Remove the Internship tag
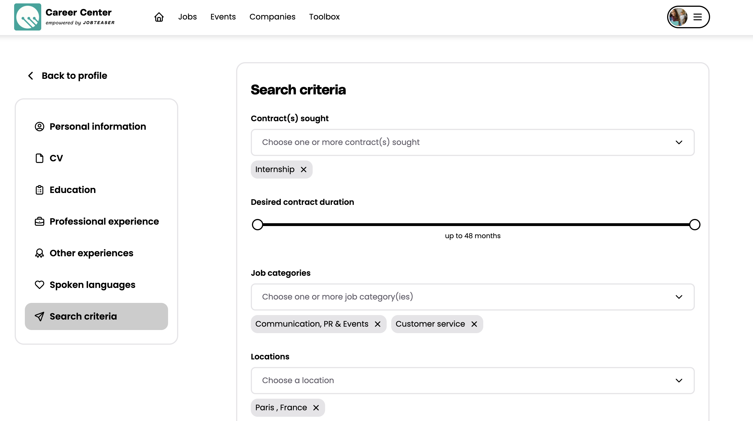Screen dimensions: 753x421 [x=303, y=170]
